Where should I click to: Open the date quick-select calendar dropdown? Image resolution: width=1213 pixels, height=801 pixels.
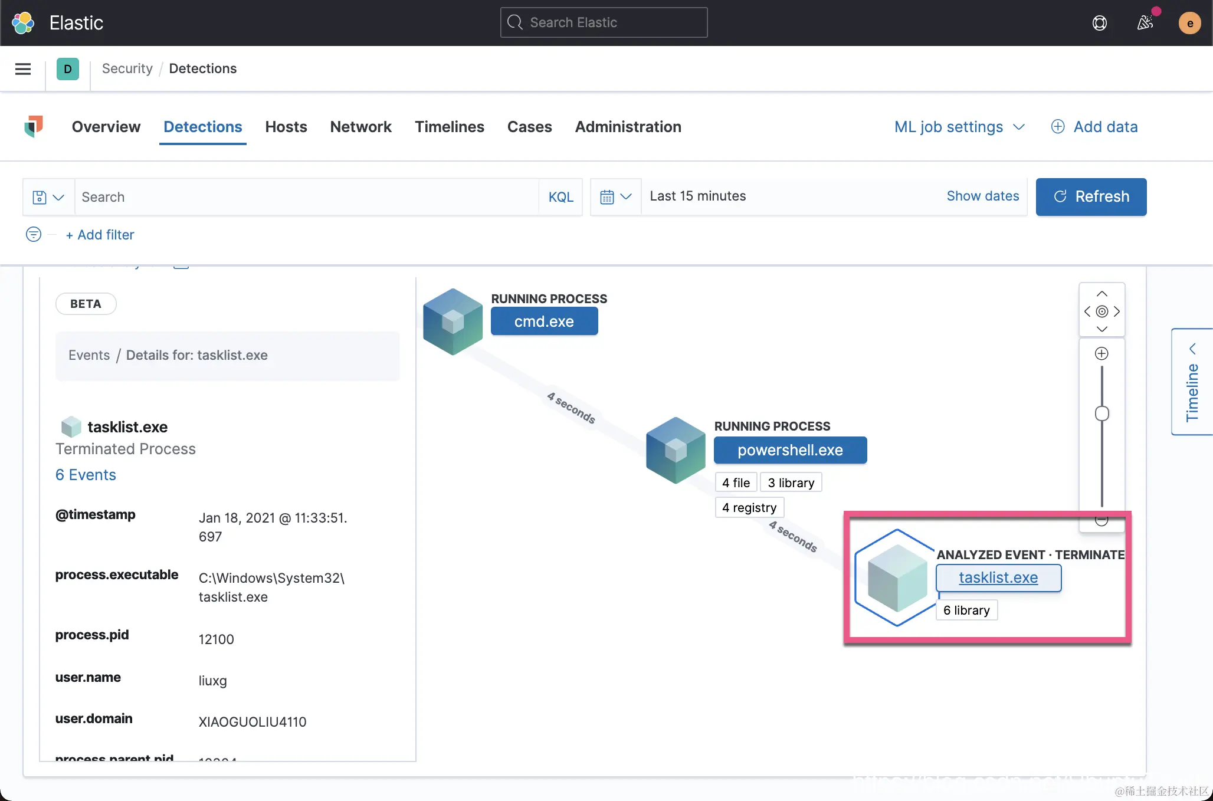[x=615, y=197]
